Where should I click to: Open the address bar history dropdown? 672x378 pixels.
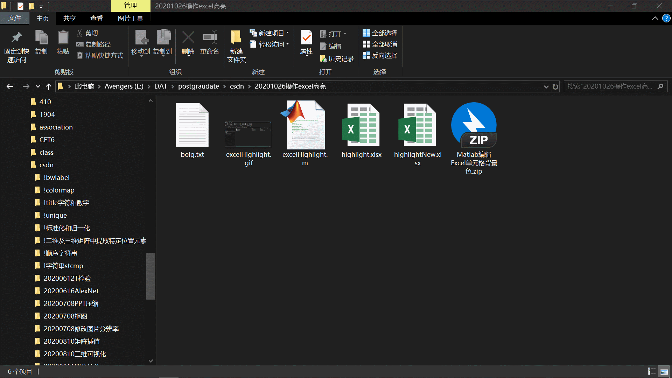[x=546, y=86]
